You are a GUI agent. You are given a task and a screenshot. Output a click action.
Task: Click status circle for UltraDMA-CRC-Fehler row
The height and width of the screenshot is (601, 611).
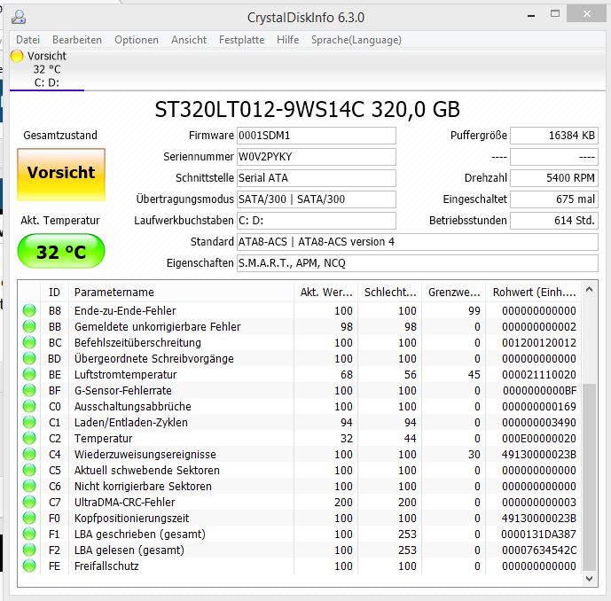coord(29,502)
